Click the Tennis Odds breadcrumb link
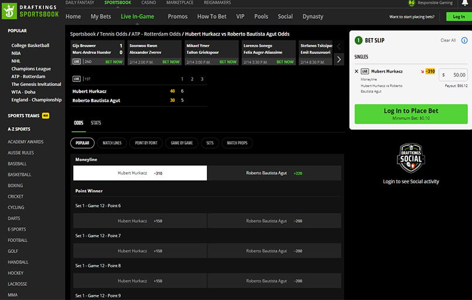The image size is (472, 300). [x=114, y=34]
